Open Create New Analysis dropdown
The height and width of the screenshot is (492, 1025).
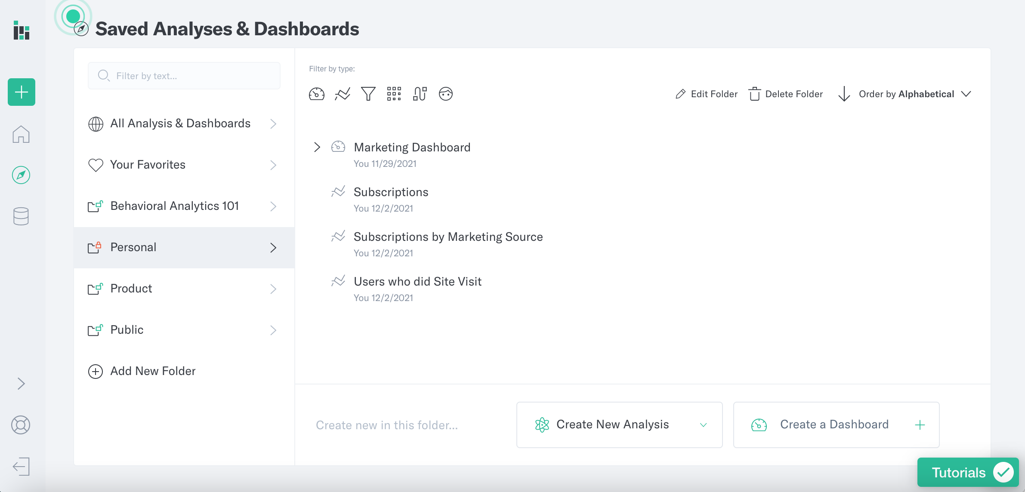(620, 425)
